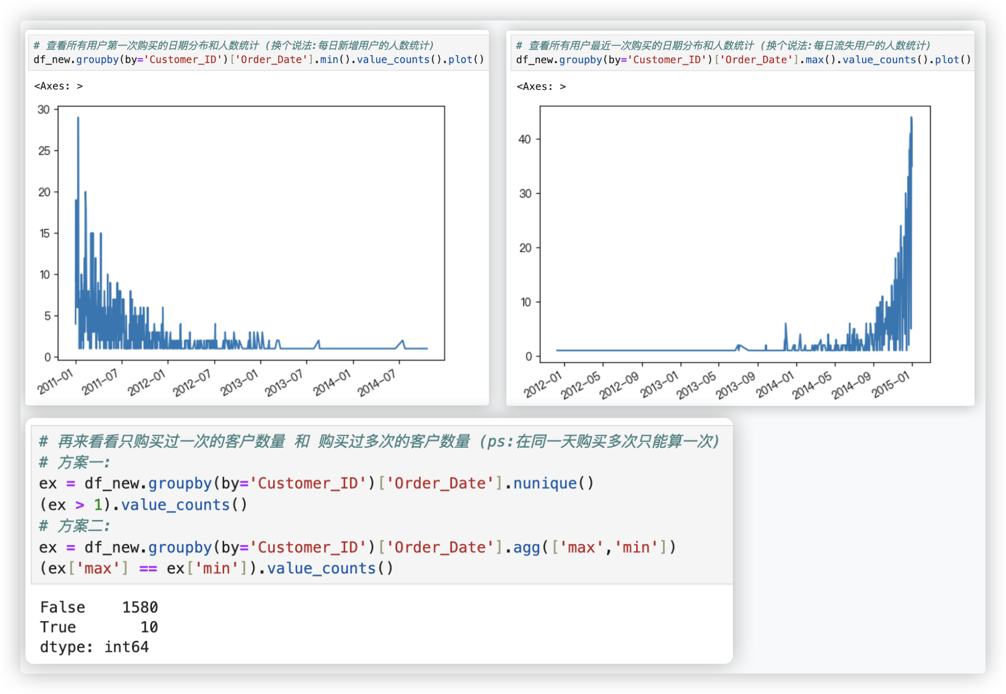Click the 2015-01 x-axis label

point(890,385)
